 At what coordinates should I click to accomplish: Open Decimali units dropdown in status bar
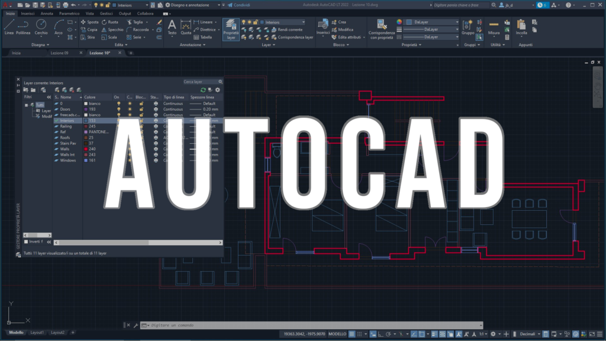point(530,334)
